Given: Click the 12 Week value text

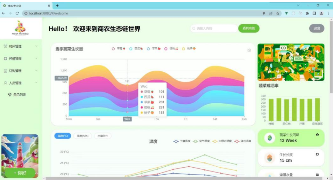Looking at the screenshot, I should point(288,141).
